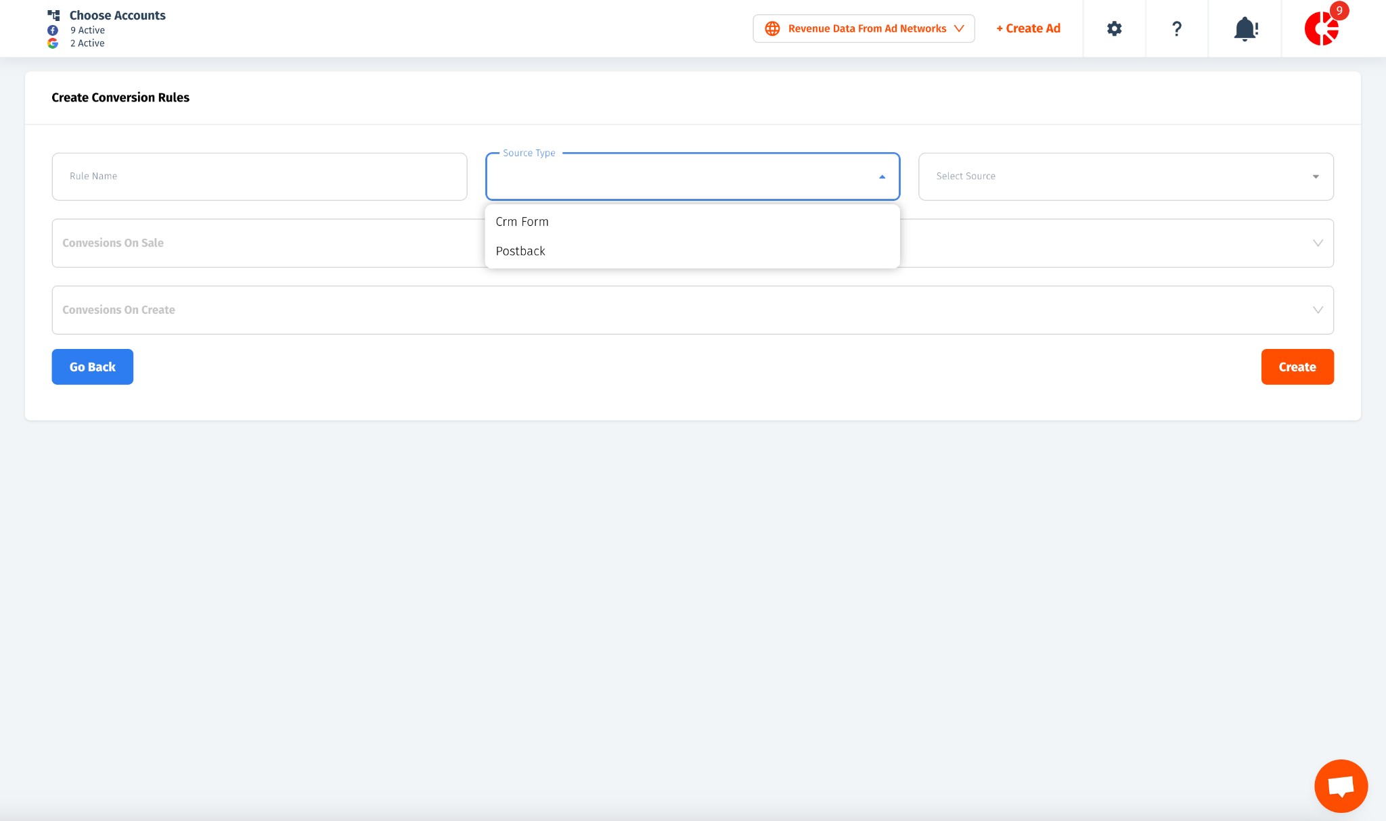
Task: Open the settings gear icon
Action: tap(1114, 28)
